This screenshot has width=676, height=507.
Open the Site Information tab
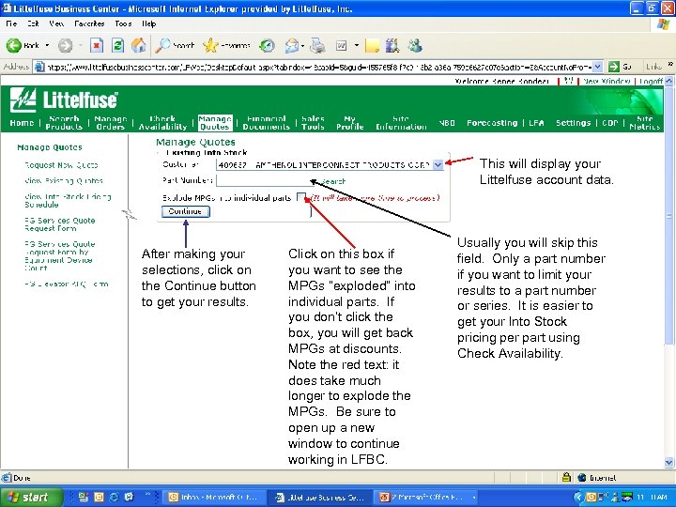pyautogui.click(x=401, y=122)
